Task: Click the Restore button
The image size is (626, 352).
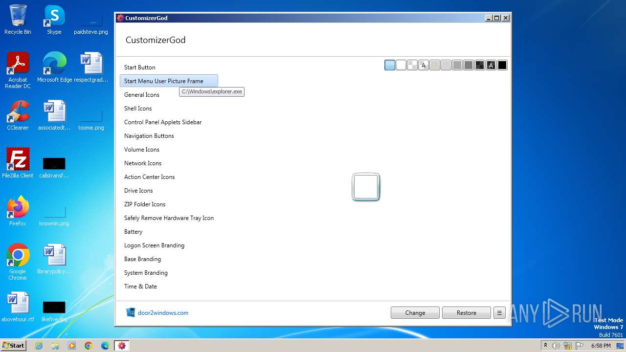Action: 467,313
